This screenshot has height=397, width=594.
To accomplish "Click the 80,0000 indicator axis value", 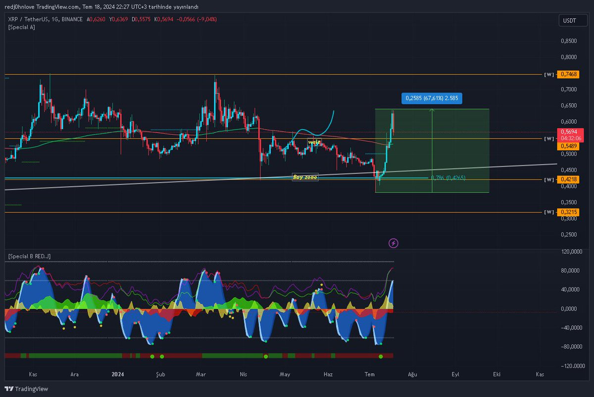I will [571, 271].
